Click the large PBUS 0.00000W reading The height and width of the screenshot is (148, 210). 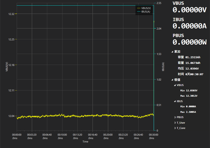190,42
